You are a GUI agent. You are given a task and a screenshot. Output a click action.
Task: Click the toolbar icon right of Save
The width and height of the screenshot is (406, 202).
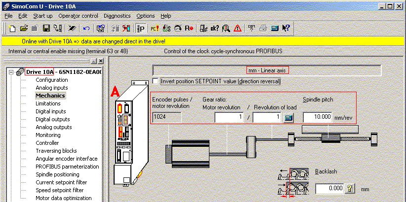coord(57,28)
